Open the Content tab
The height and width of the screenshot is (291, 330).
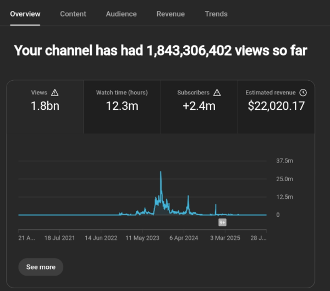[73, 14]
